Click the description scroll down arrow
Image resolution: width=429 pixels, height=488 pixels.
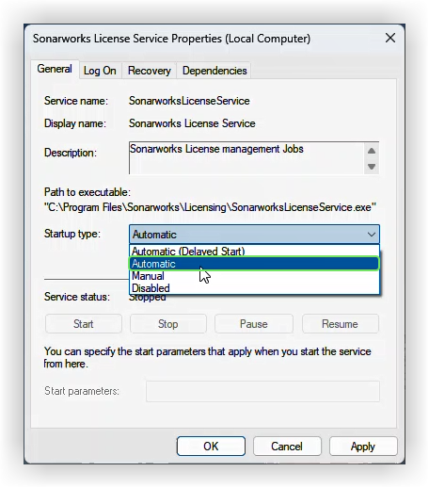tap(372, 166)
